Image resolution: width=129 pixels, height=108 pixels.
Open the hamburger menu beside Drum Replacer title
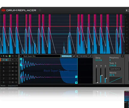tap(40, 10)
